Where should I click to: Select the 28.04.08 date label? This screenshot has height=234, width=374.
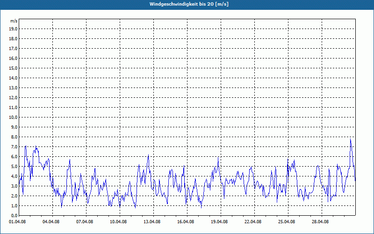coord(320,221)
